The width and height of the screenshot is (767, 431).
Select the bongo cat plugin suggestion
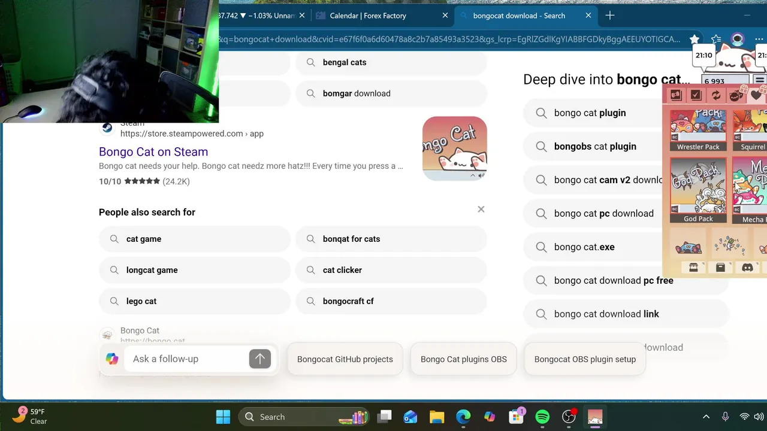(593, 113)
